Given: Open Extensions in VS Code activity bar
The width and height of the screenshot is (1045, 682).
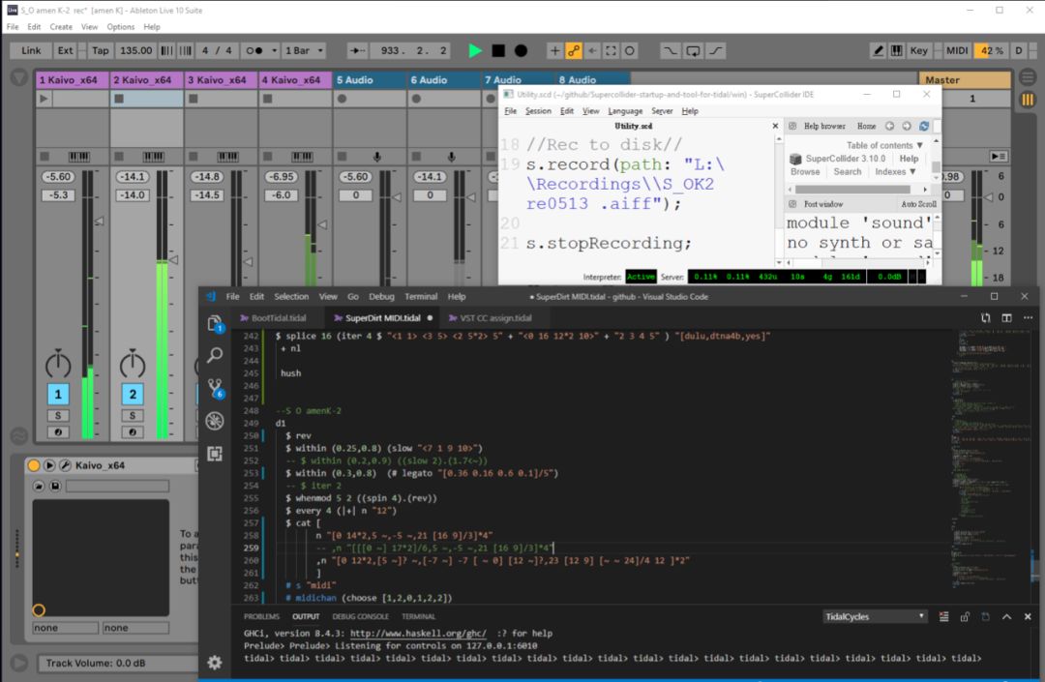Looking at the screenshot, I should tap(215, 454).
